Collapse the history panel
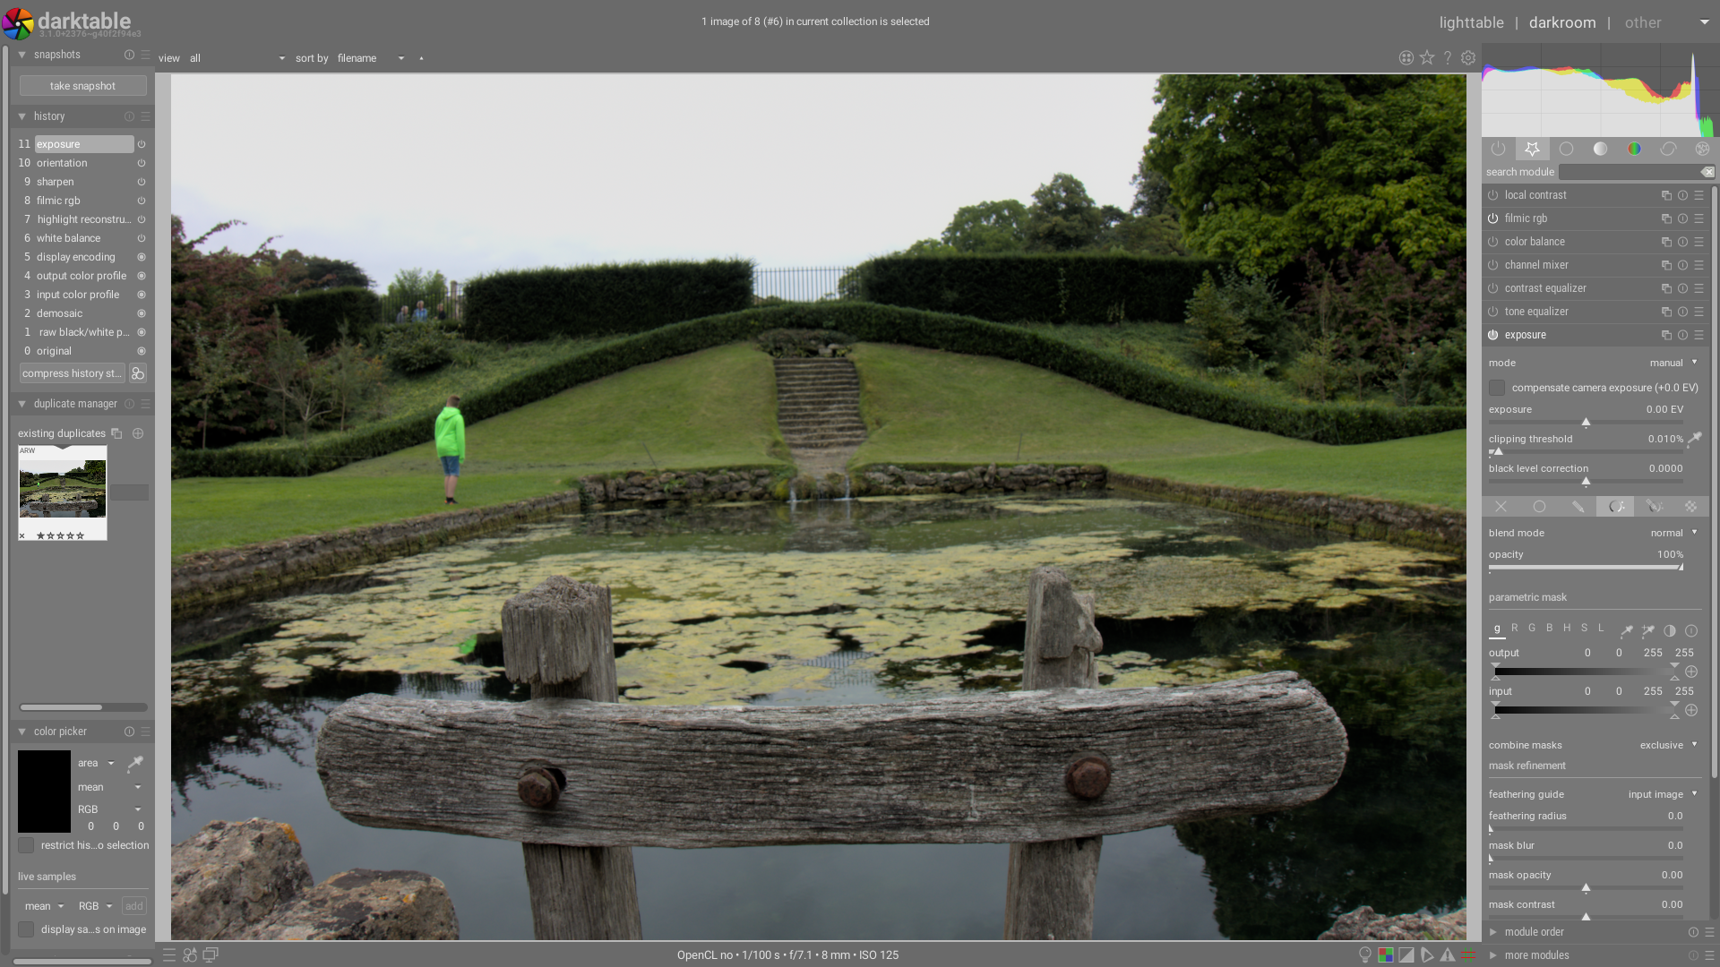Image resolution: width=1720 pixels, height=967 pixels. pos(22,116)
